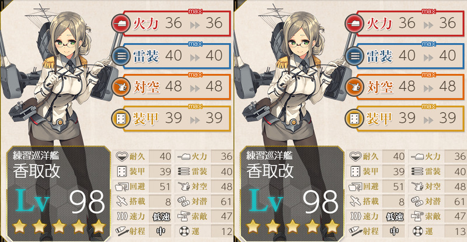Click the lifebuoy 運 icon beside value 12
467x242 pixels.
pos(184,231)
